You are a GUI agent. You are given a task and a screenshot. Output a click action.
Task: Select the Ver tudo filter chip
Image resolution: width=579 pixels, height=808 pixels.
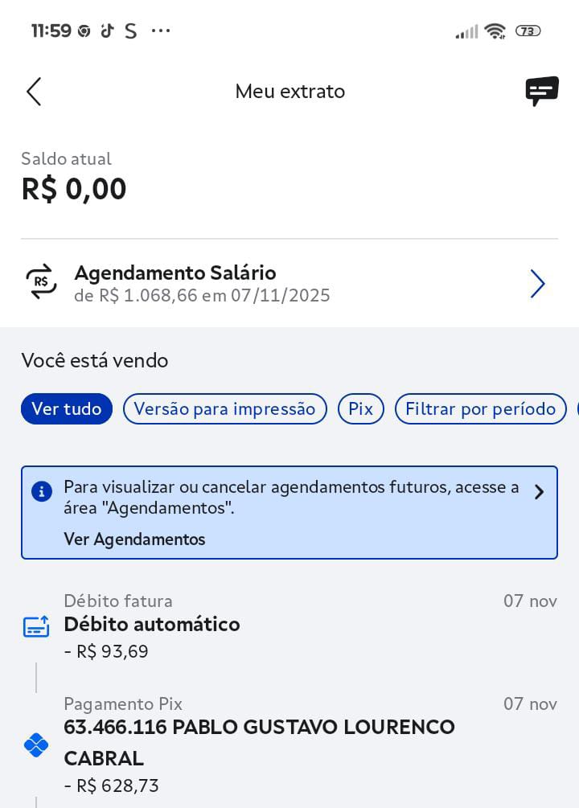tap(67, 408)
